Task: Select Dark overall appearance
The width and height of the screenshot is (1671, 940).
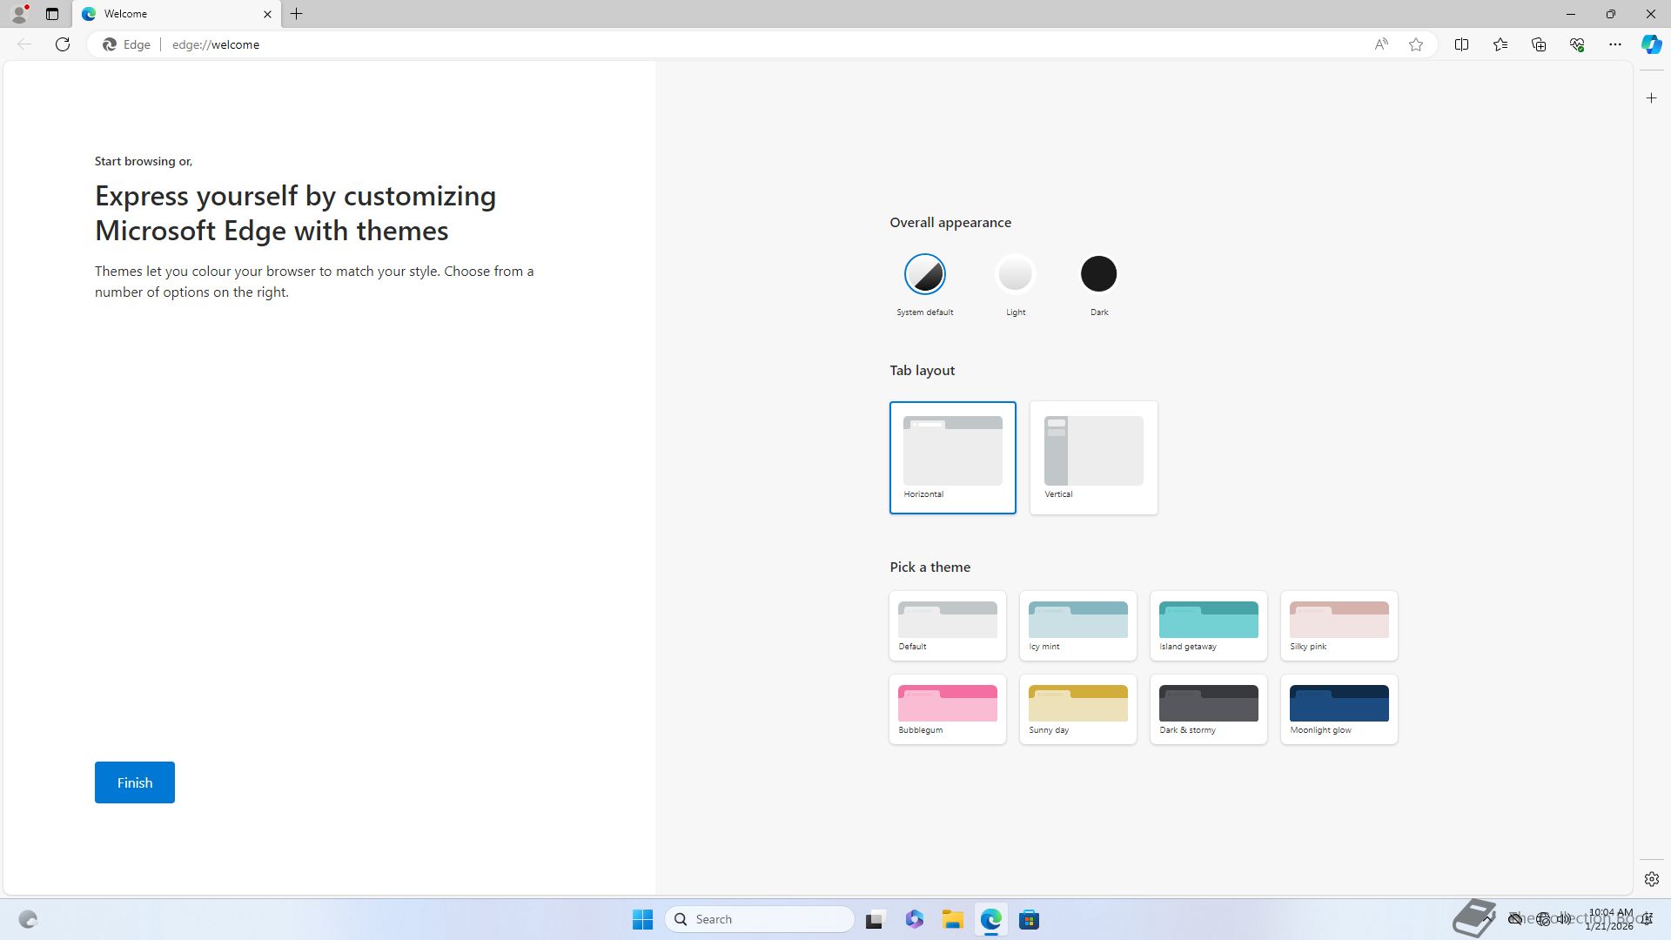Action: (1098, 274)
